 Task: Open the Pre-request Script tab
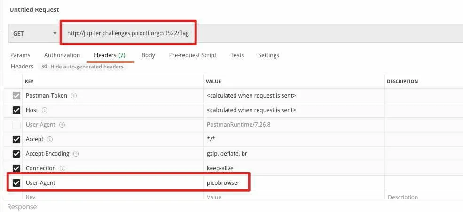(193, 55)
